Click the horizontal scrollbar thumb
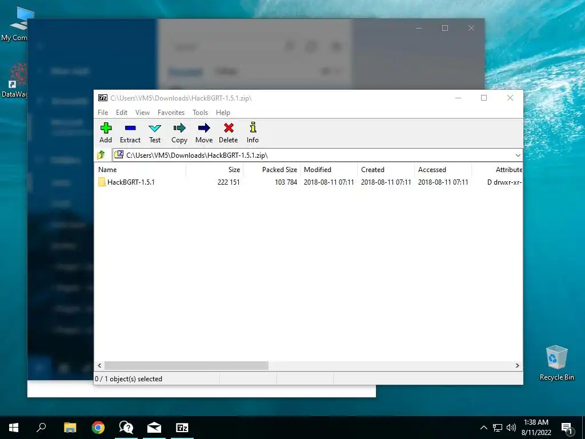This screenshot has width=585, height=439. (186, 365)
